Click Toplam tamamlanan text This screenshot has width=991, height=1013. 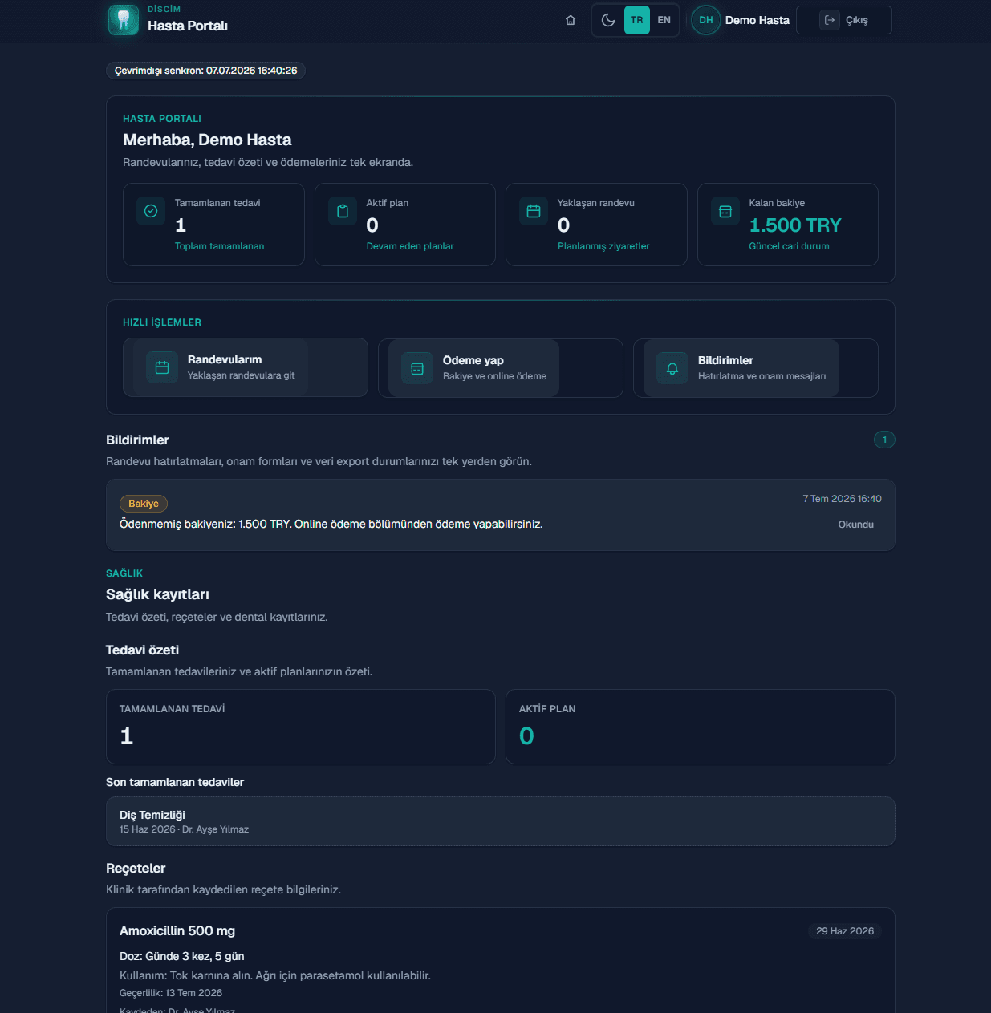pos(219,246)
